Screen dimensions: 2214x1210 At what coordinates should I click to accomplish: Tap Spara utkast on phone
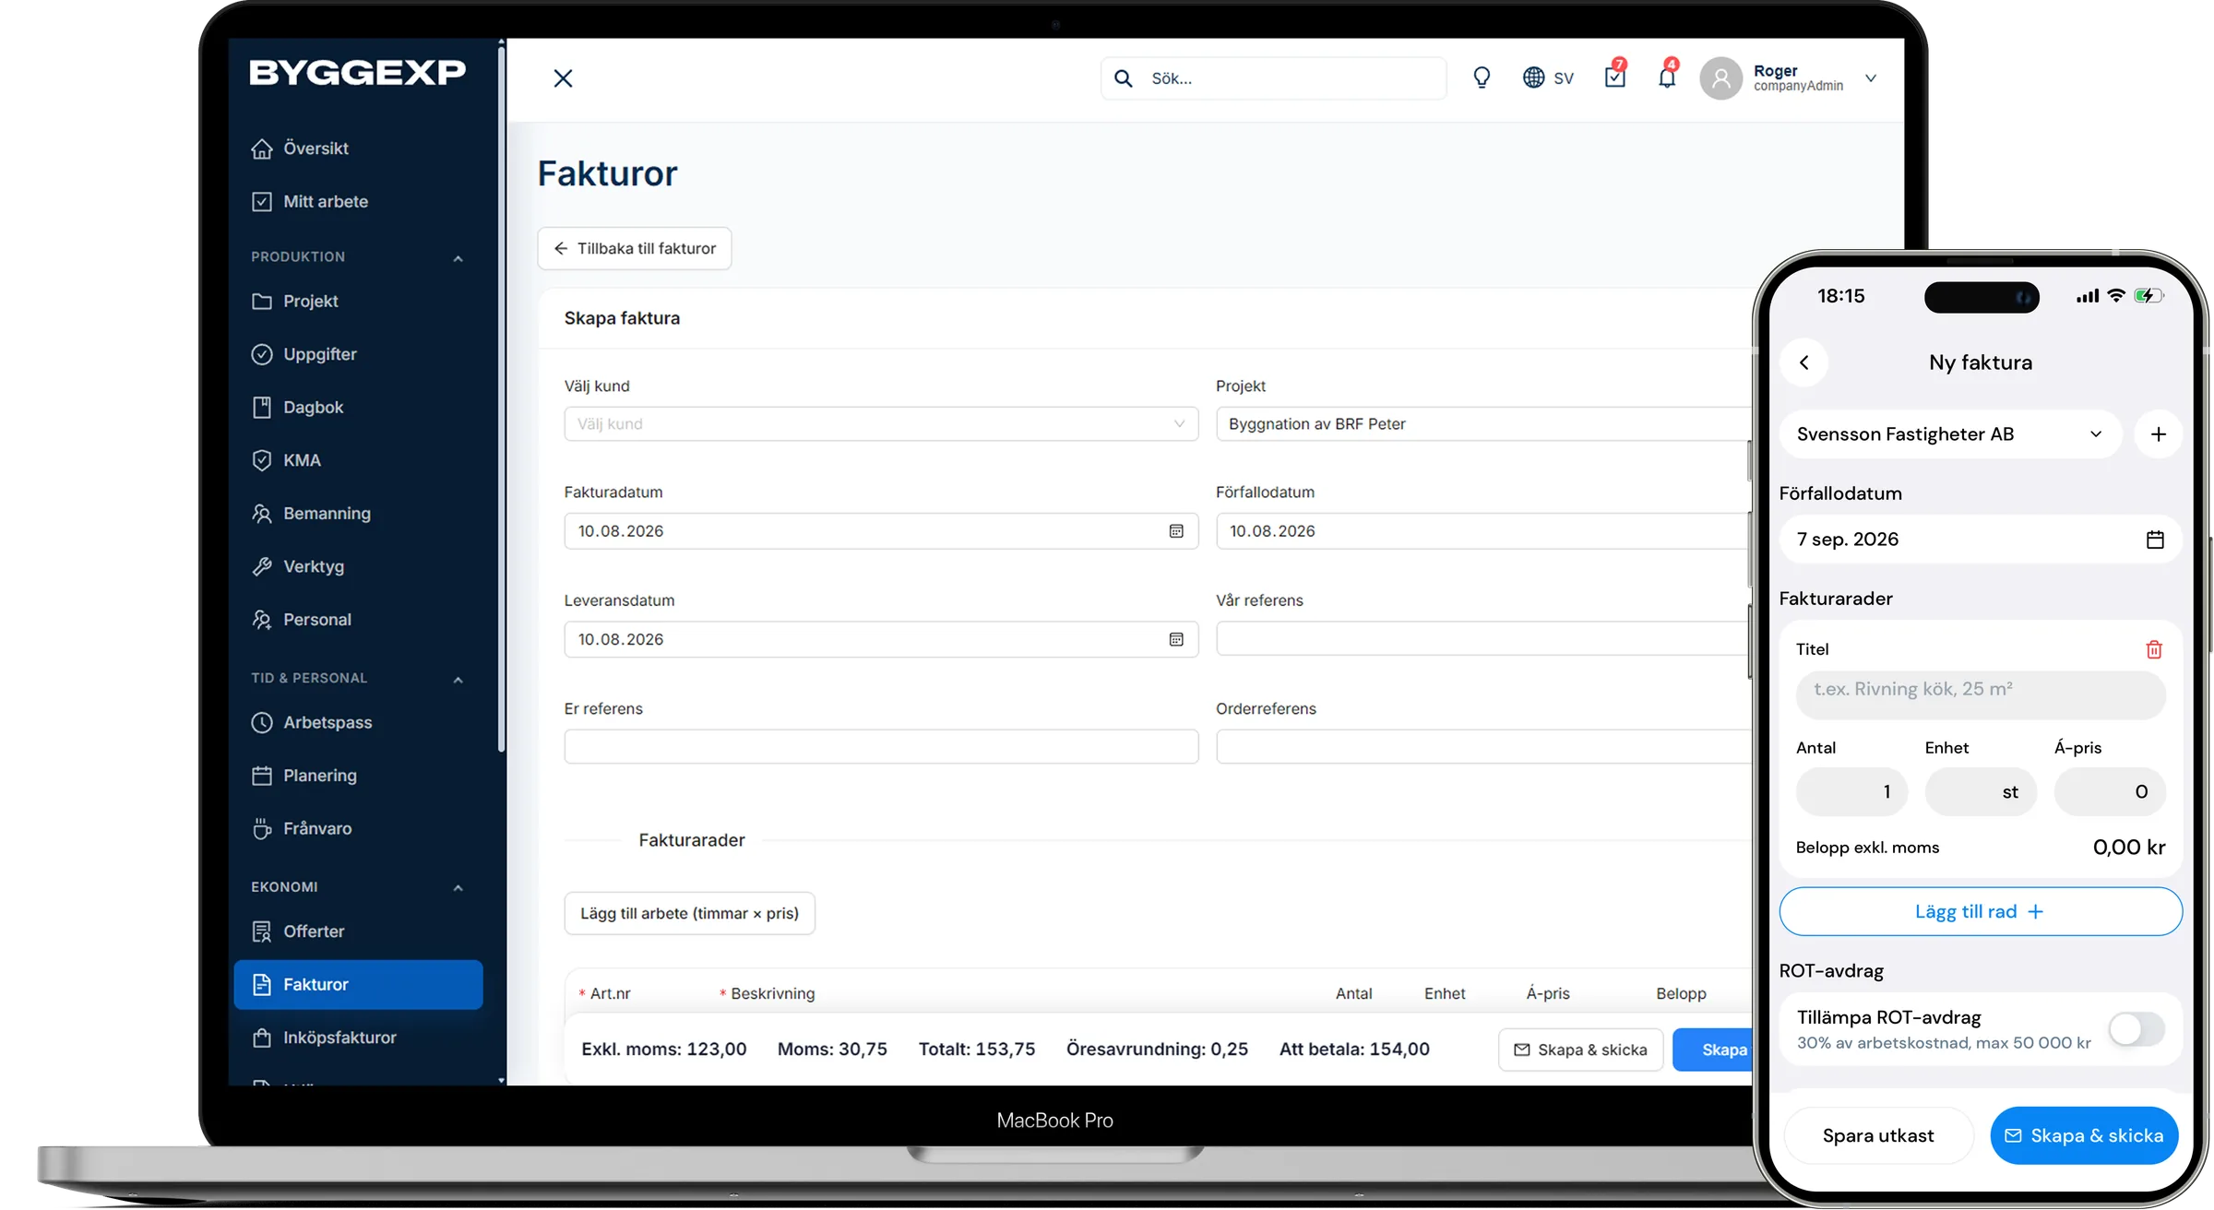[x=1878, y=1136]
